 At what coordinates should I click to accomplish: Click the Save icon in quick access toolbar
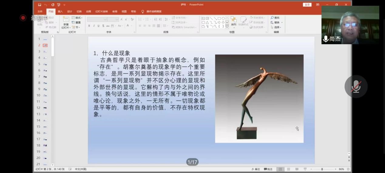pyautogui.click(x=40, y=5)
